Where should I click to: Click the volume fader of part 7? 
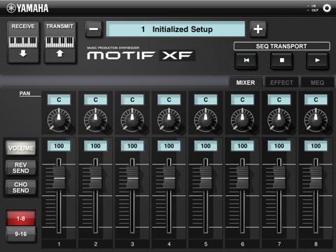click(279, 178)
